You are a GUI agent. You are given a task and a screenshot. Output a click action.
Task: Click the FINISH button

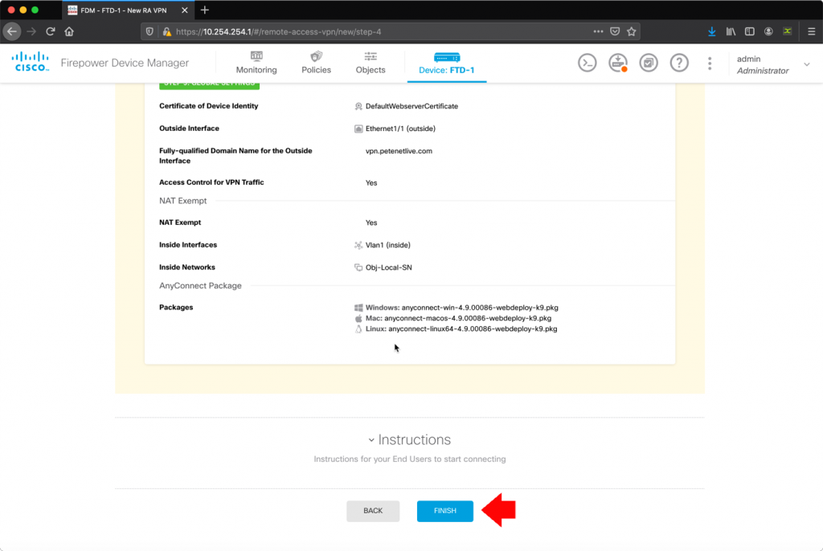(x=444, y=511)
